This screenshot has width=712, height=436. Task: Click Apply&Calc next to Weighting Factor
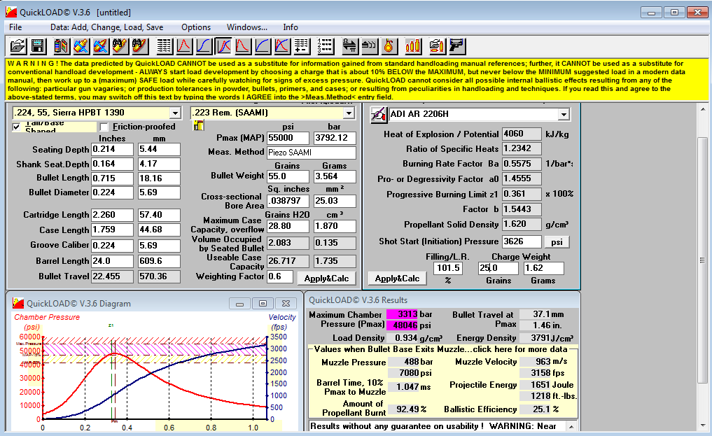[x=326, y=278]
